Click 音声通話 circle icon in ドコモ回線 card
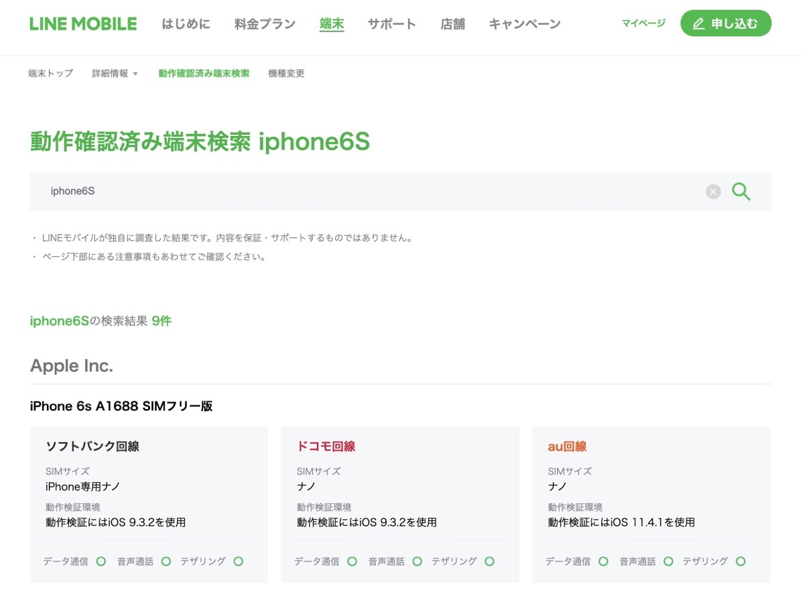 [x=418, y=561]
